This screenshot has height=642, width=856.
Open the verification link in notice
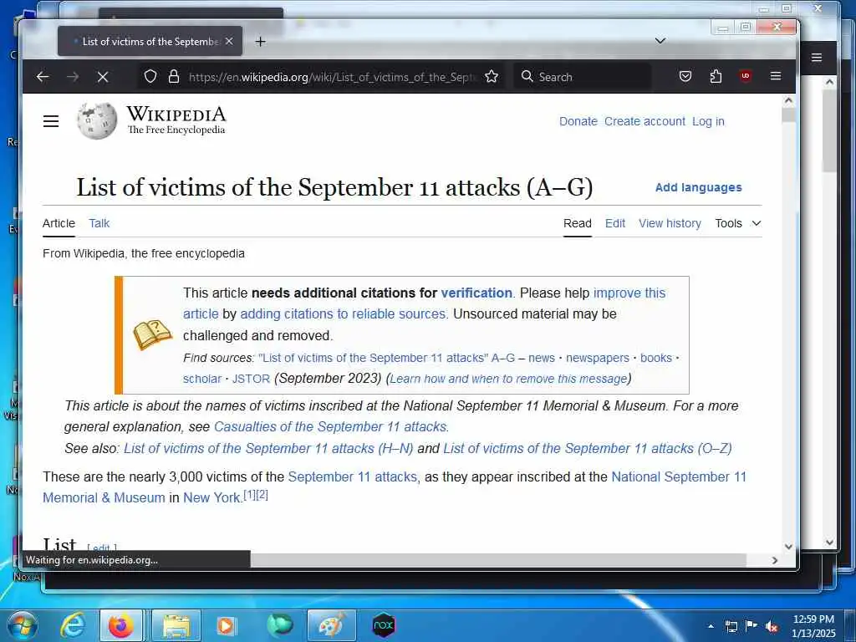476,293
